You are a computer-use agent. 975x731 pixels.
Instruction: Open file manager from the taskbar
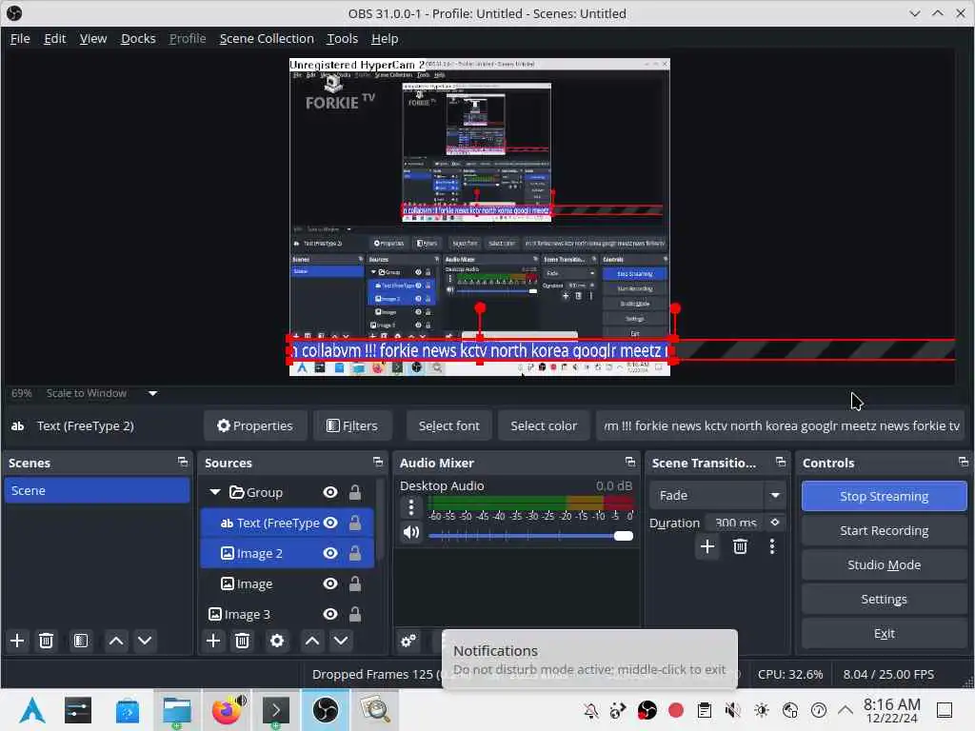(177, 710)
